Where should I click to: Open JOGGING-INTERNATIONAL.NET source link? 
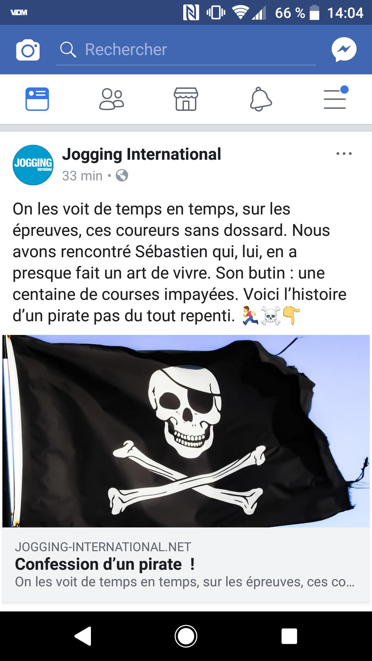tap(103, 547)
